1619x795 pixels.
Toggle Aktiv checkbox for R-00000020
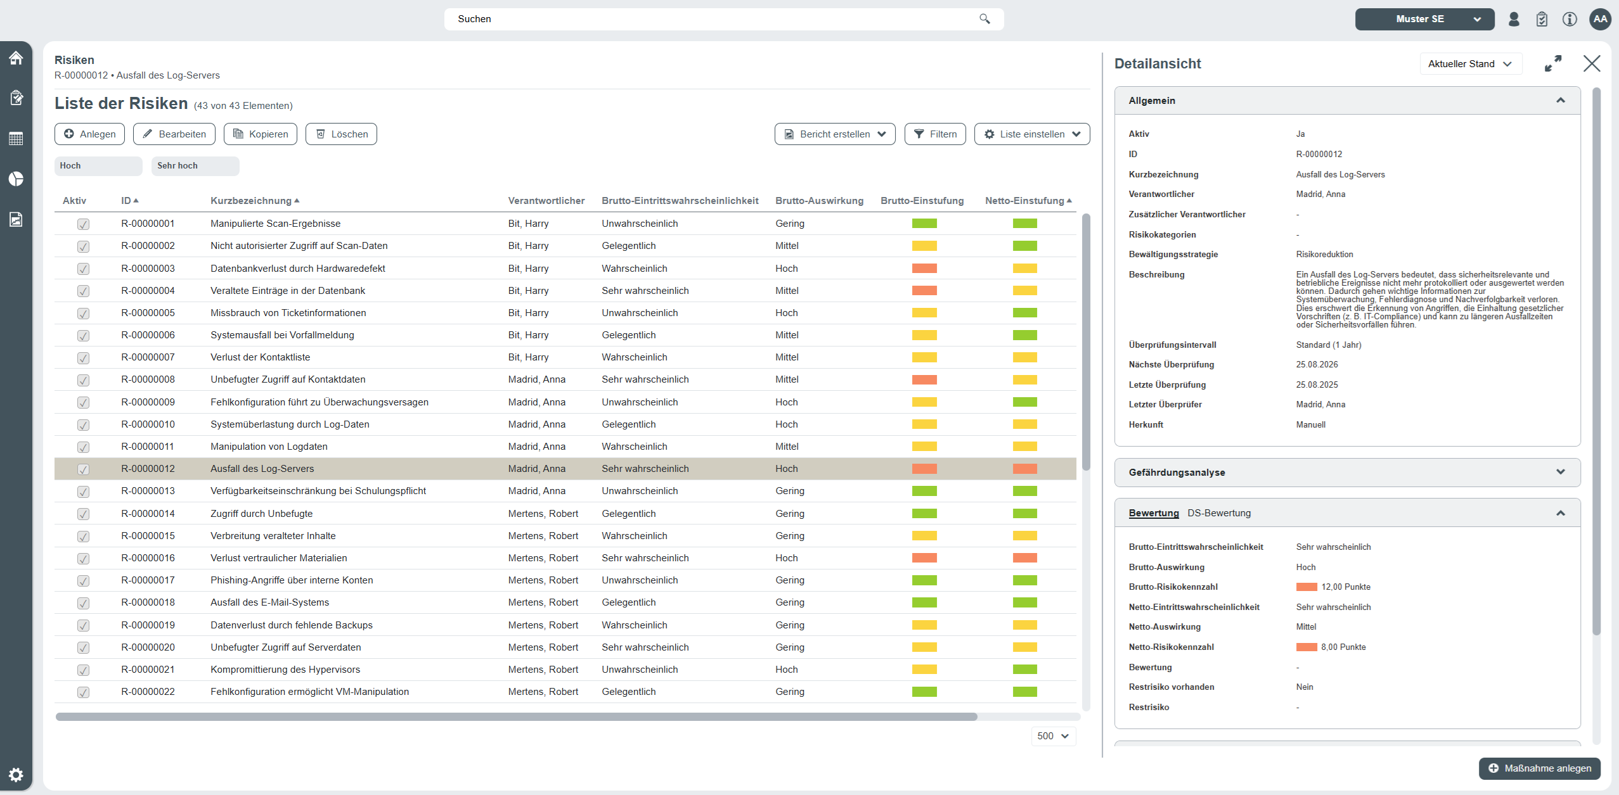pos(83,647)
